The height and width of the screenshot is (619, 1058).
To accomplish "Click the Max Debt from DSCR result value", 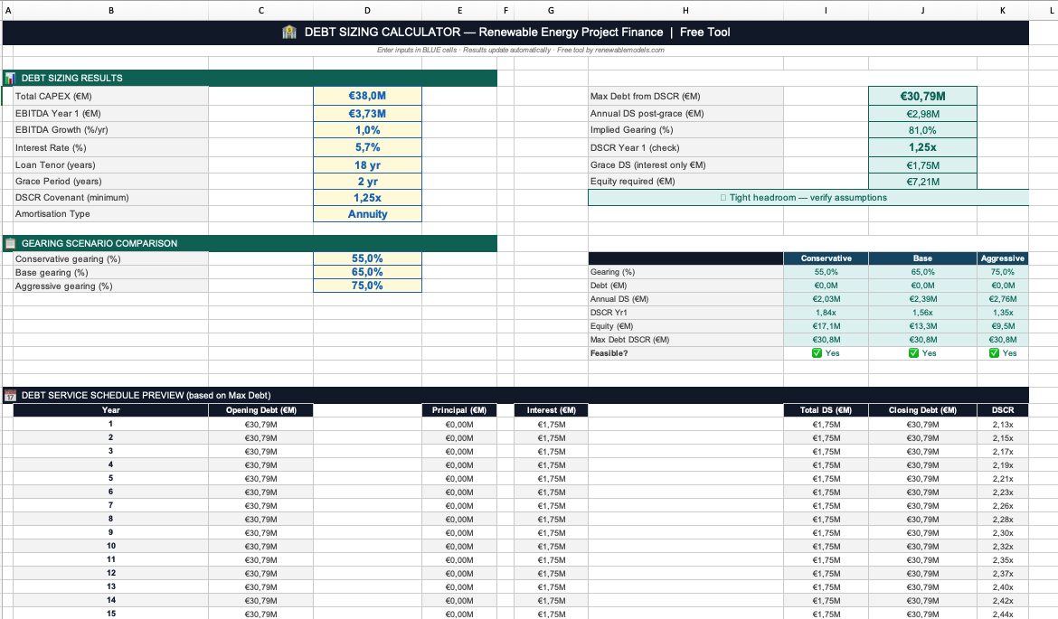I will 922,96.
